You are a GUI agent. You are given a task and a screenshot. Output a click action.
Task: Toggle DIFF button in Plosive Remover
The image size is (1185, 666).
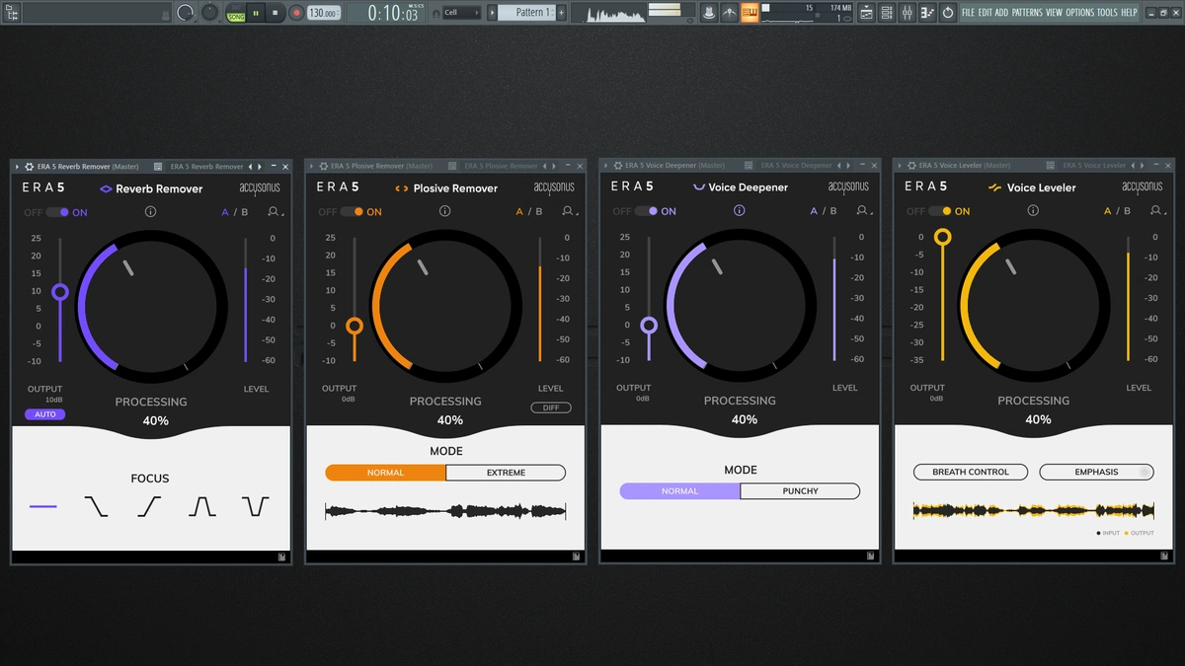click(x=551, y=407)
